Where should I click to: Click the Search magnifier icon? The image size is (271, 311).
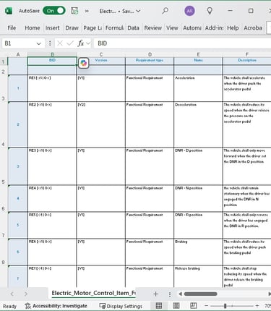coord(165,11)
